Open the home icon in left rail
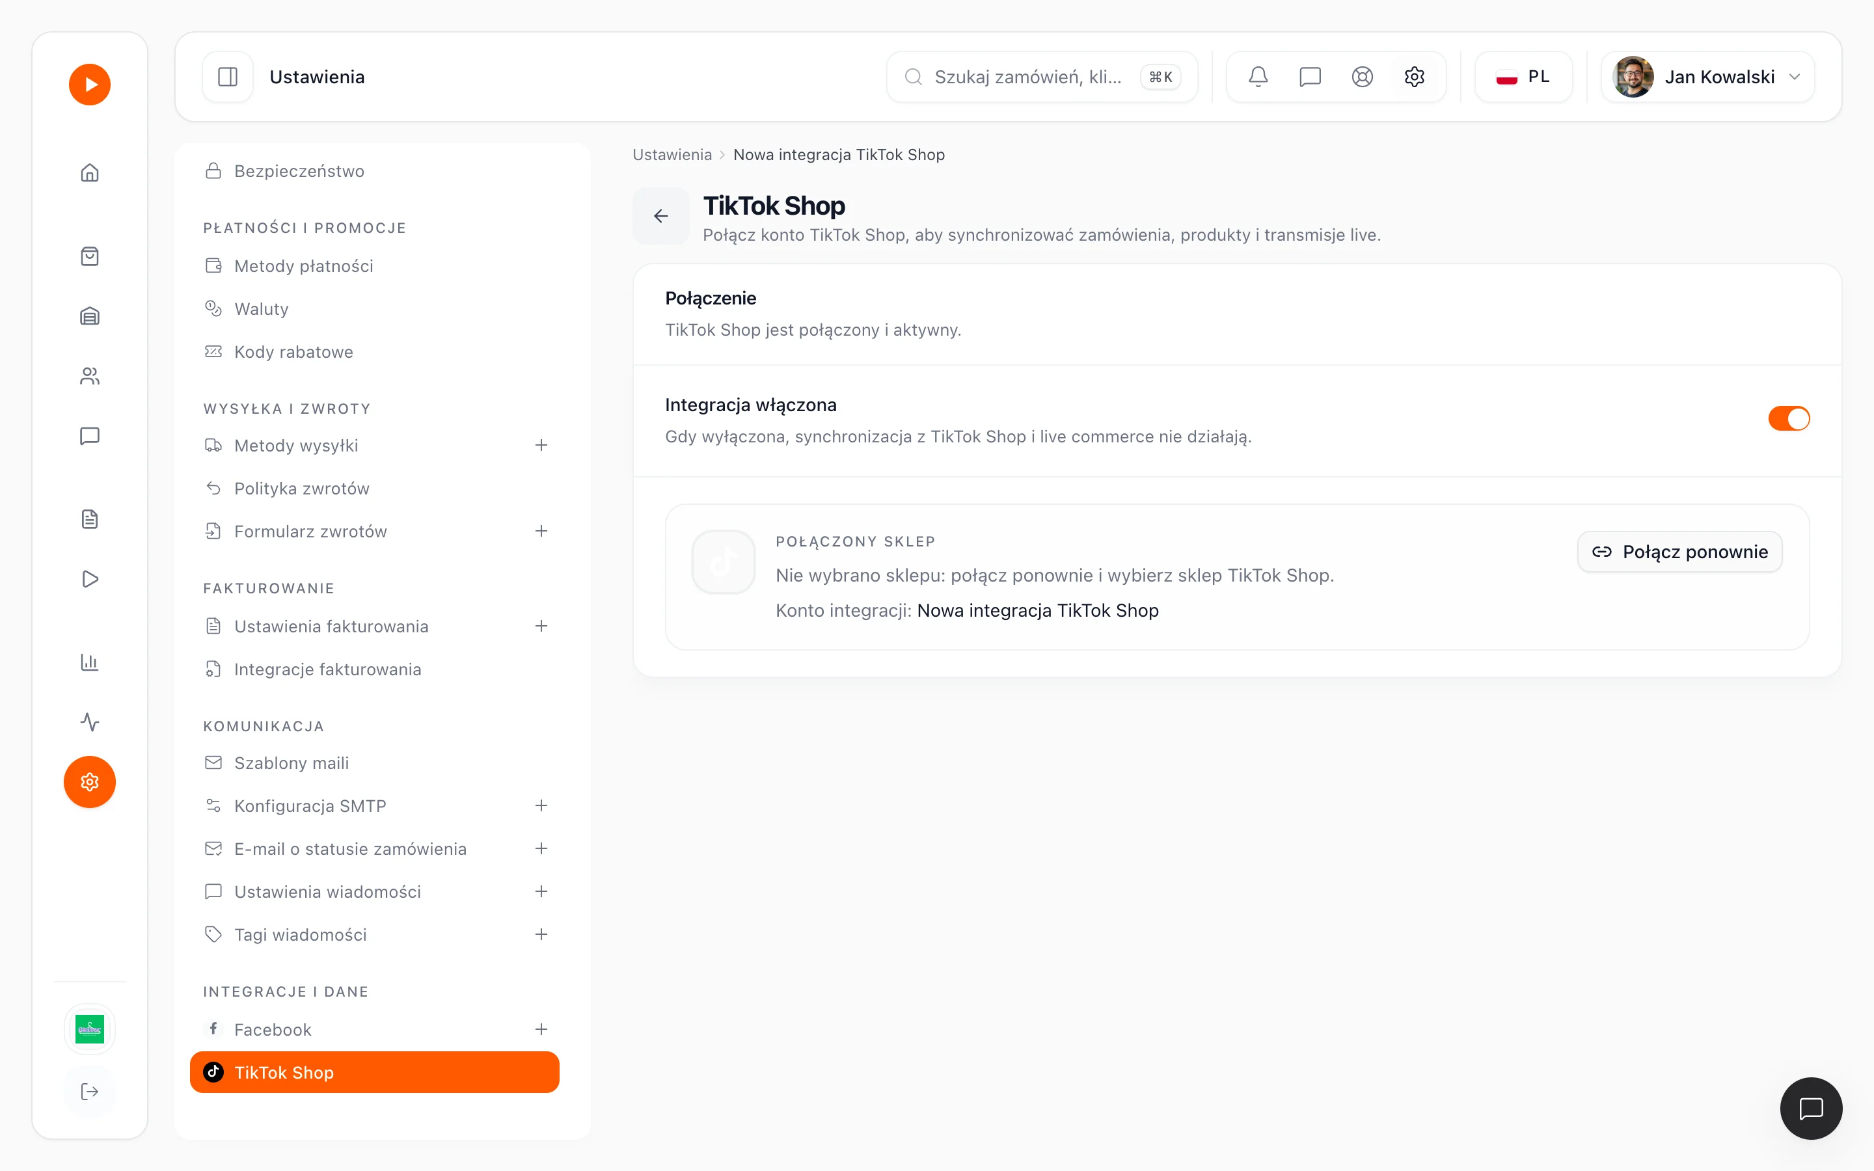 (x=90, y=172)
